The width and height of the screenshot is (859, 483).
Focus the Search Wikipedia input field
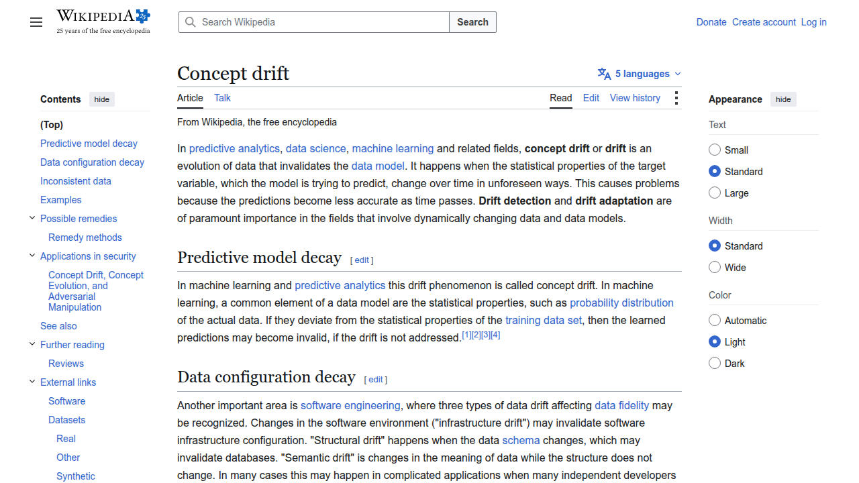tap(314, 22)
